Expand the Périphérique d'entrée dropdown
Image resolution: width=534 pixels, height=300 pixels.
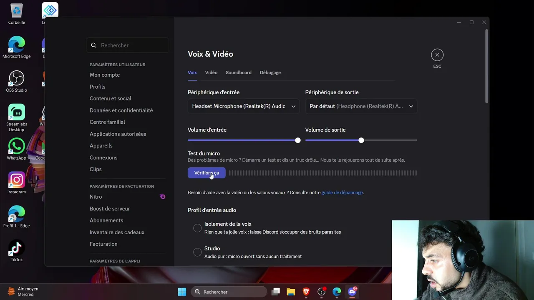point(244,106)
